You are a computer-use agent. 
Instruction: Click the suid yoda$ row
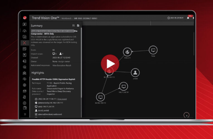click(x=42, y=110)
